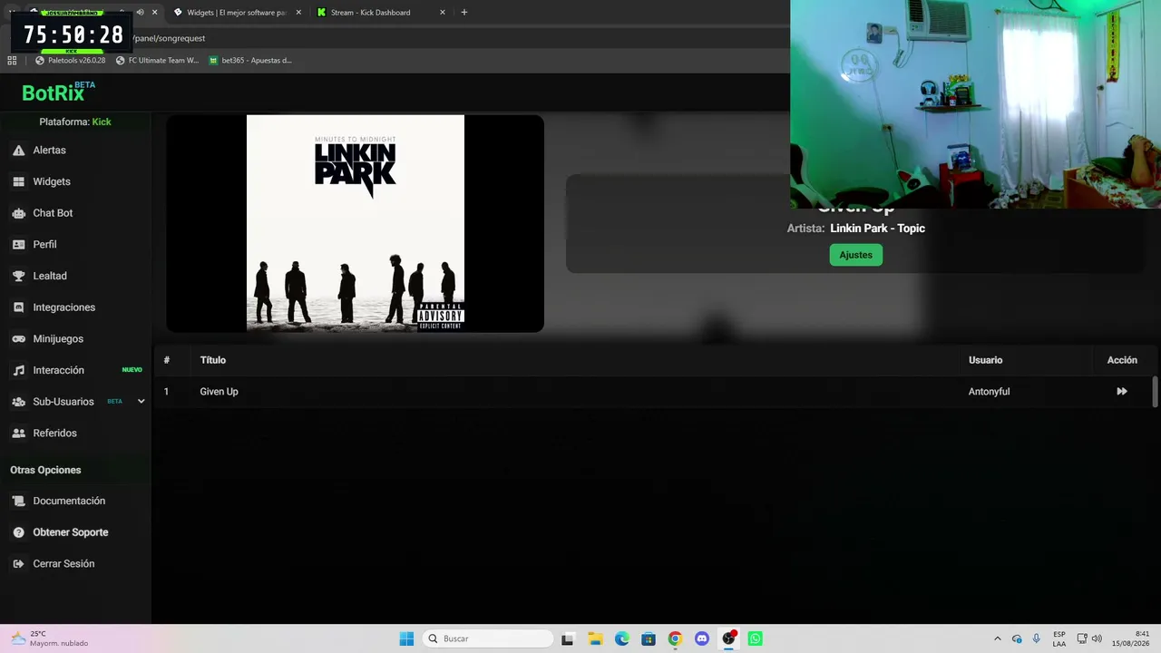Click the Given Up title in queue
This screenshot has height=653, width=1161.
click(x=219, y=392)
